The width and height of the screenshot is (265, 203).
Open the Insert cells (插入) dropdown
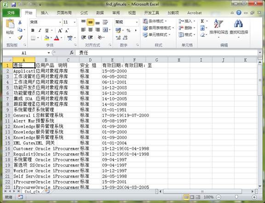pos(187,21)
